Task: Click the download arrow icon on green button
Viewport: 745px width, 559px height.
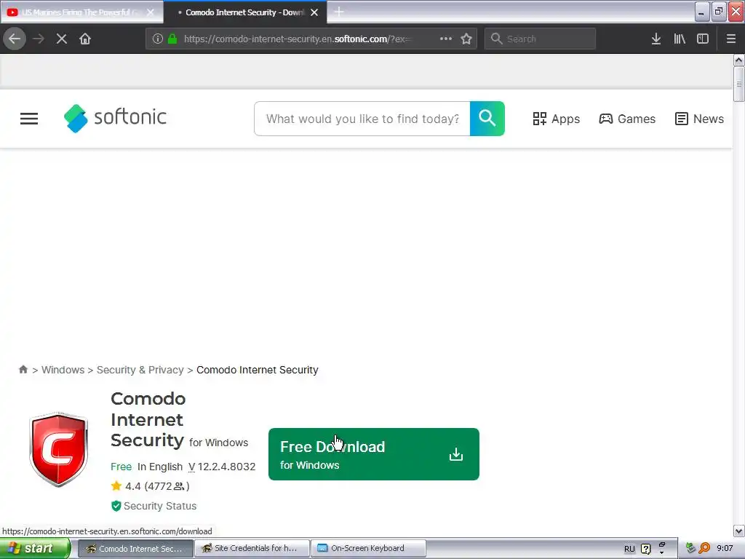Action: pyautogui.click(x=455, y=454)
